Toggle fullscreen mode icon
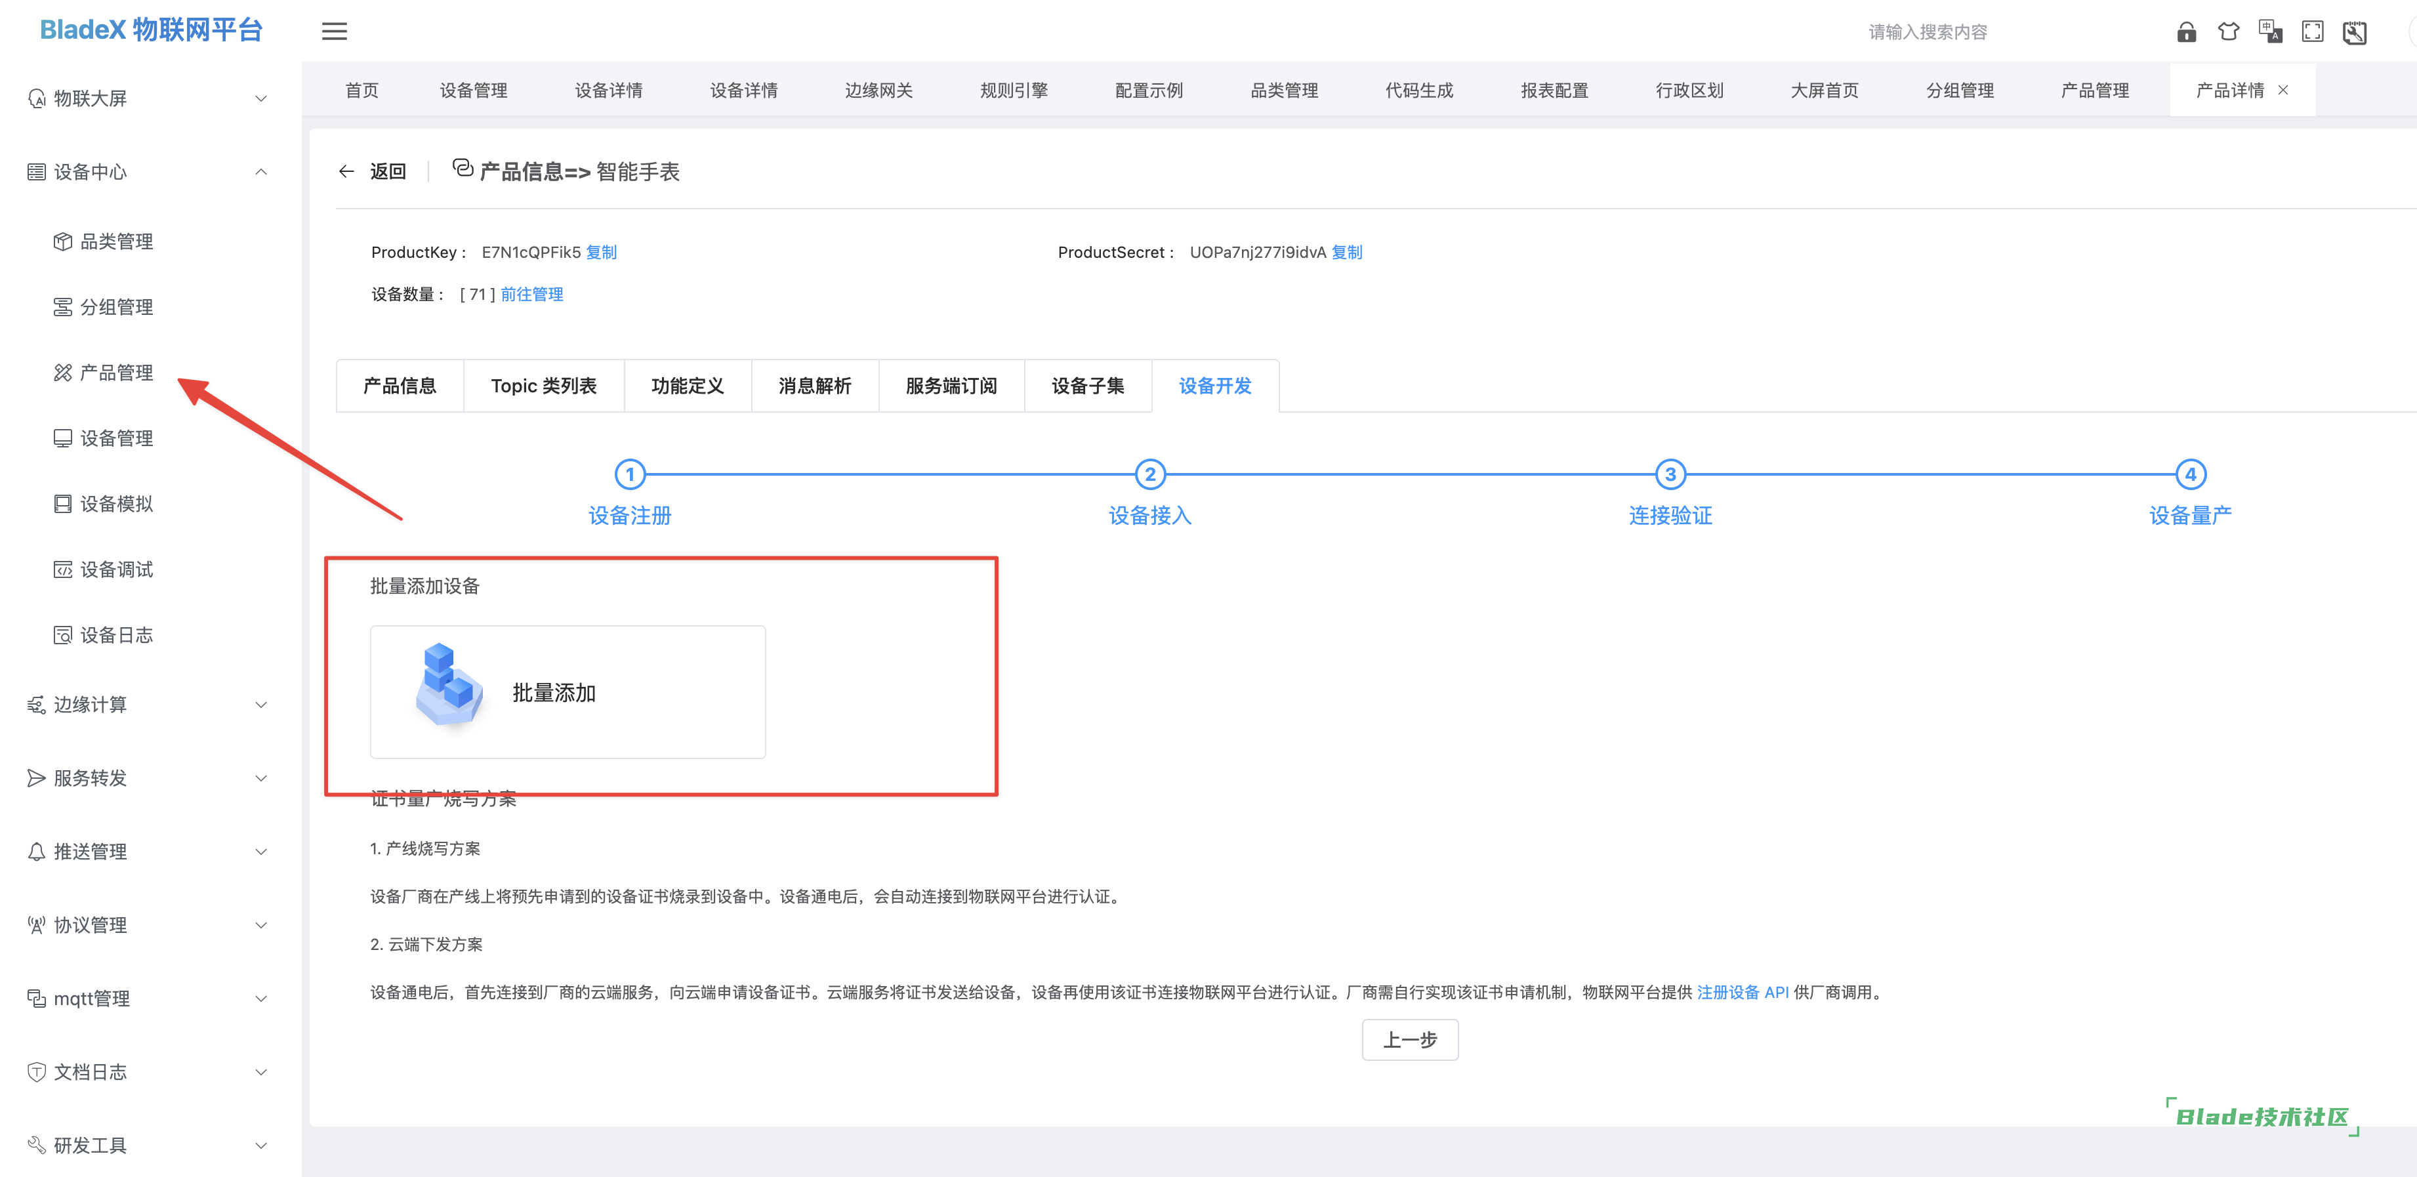This screenshot has height=1177, width=2417. point(2312,32)
